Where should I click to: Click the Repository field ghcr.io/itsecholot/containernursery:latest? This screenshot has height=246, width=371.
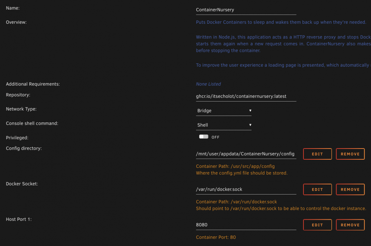[x=246, y=96]
